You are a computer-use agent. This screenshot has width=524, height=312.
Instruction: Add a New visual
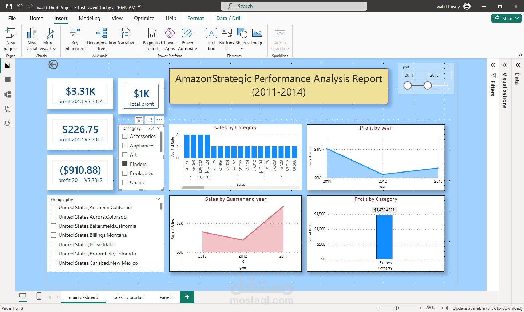(x=32, y=40)
